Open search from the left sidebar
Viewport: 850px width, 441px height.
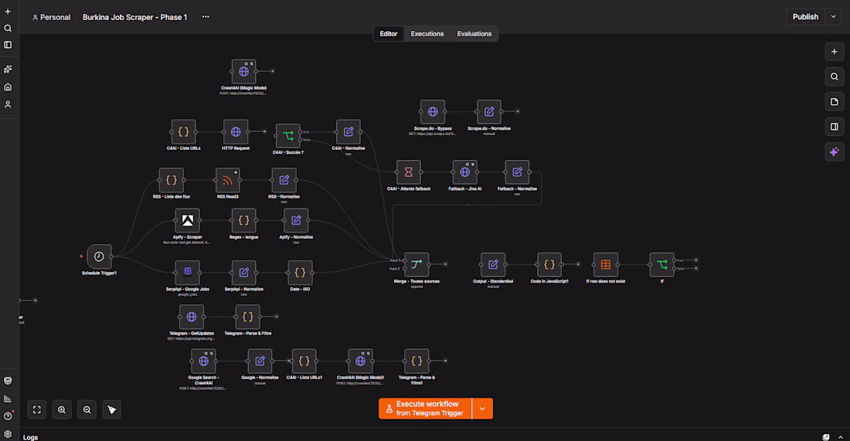coord(8,28)
